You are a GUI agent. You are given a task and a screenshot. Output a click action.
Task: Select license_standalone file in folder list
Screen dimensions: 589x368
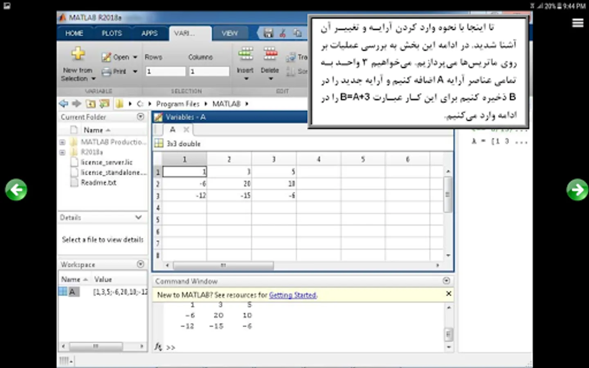click(x=108, y=173)
